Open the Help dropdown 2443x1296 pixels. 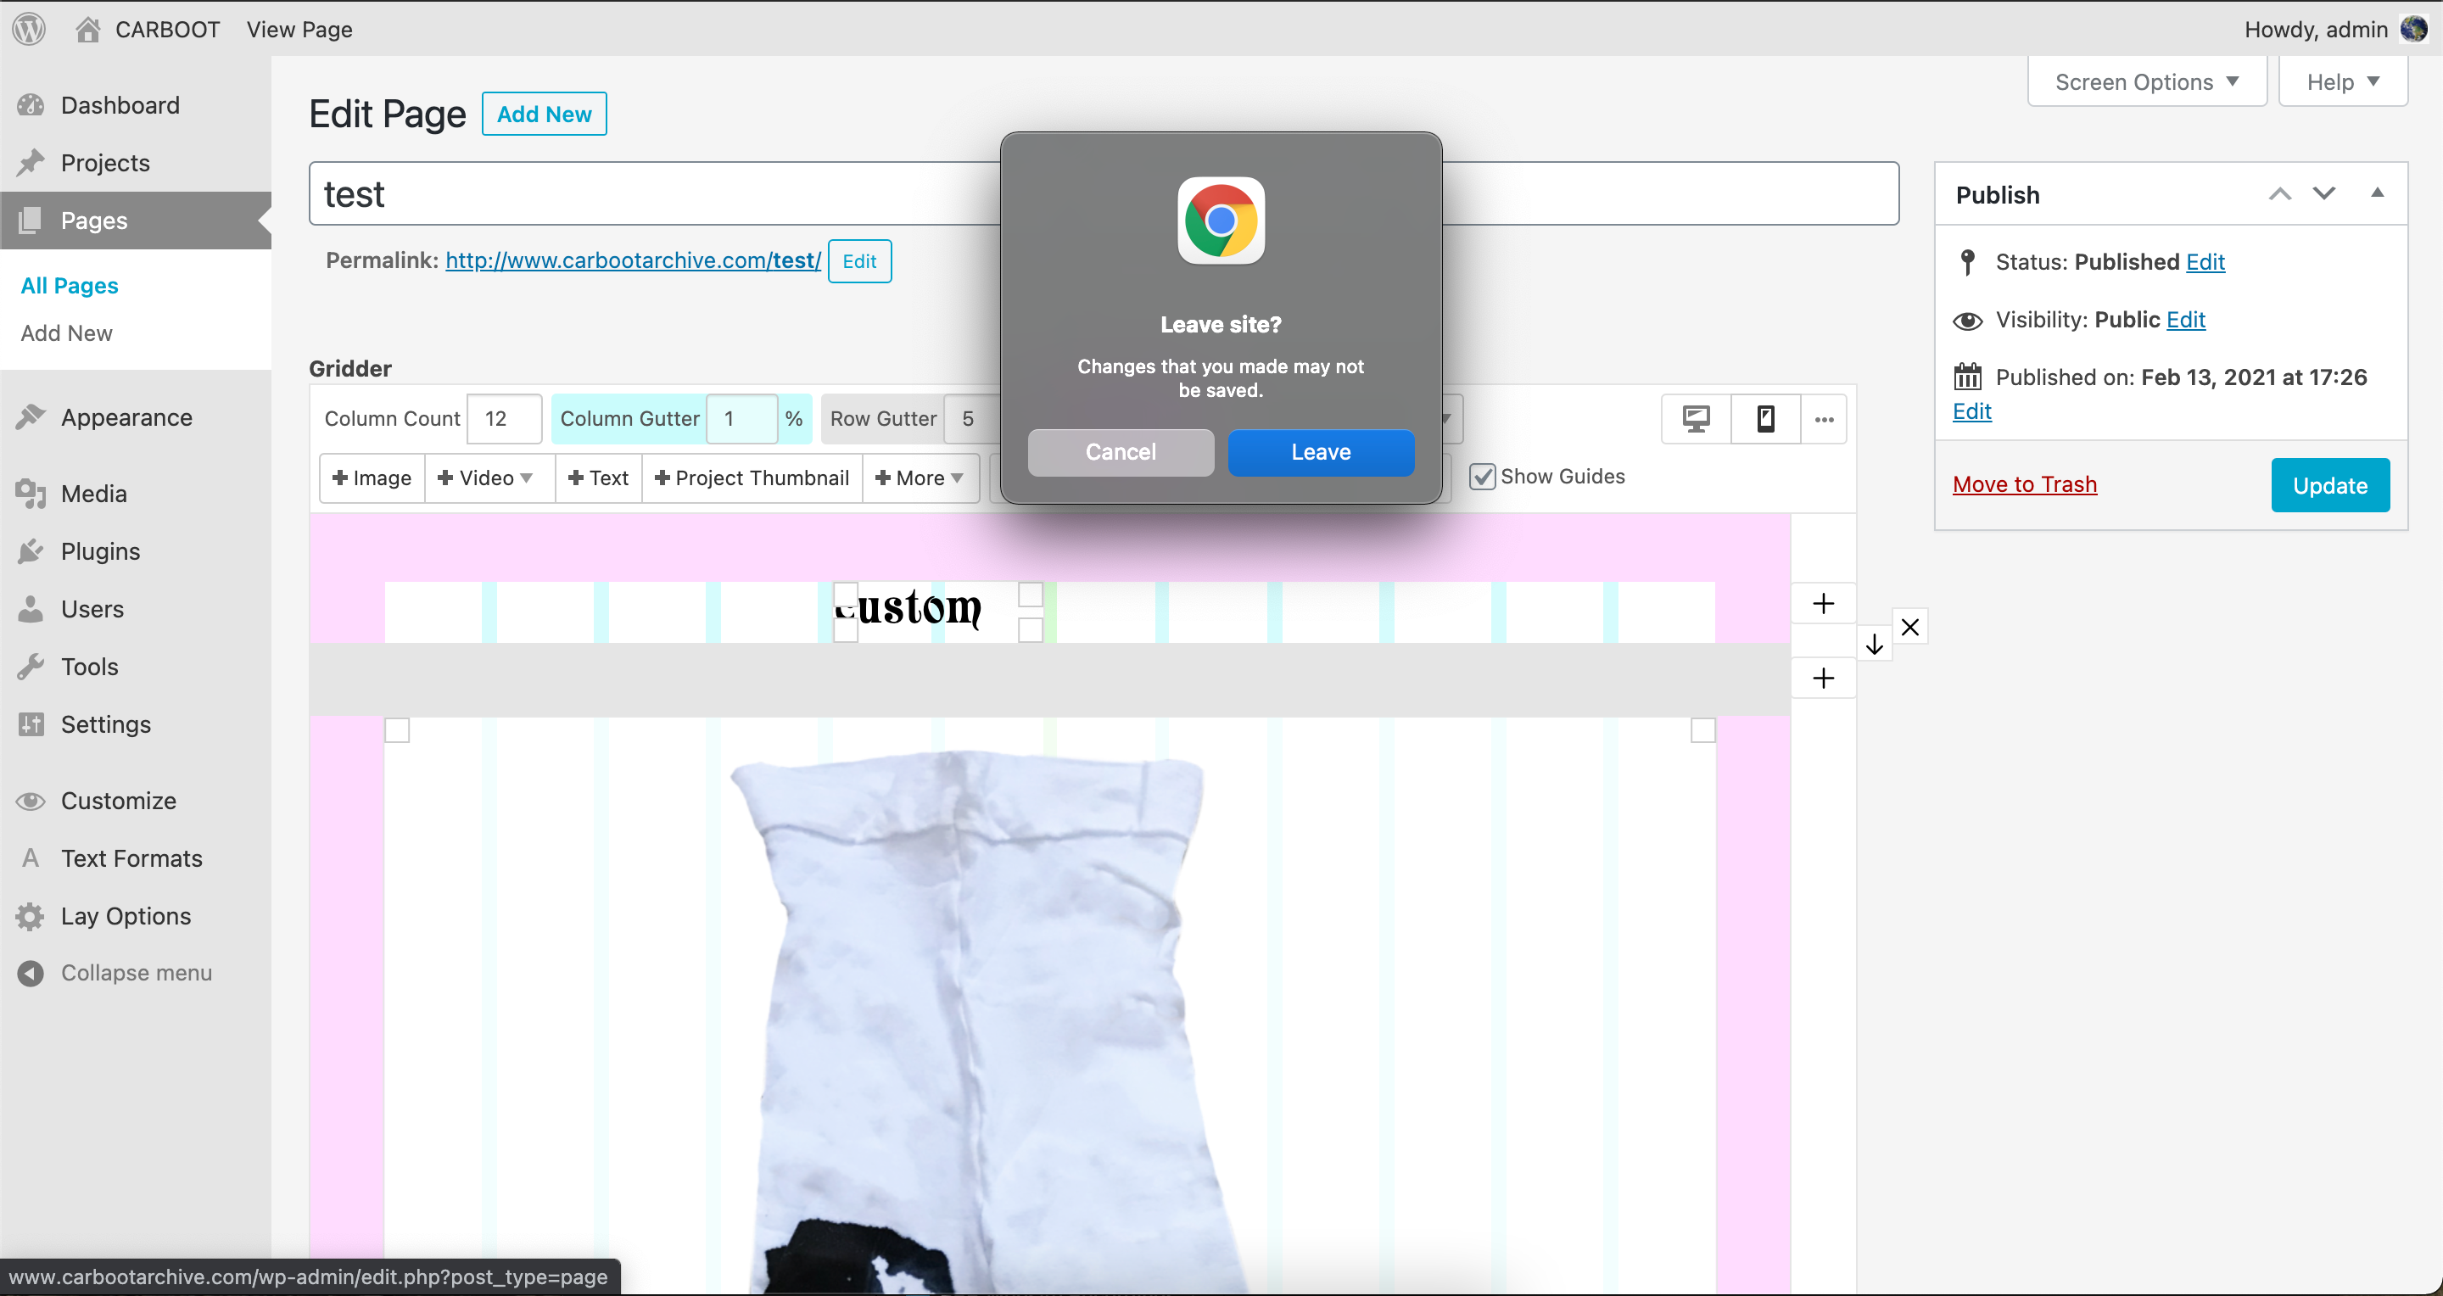coord(2341,81)
